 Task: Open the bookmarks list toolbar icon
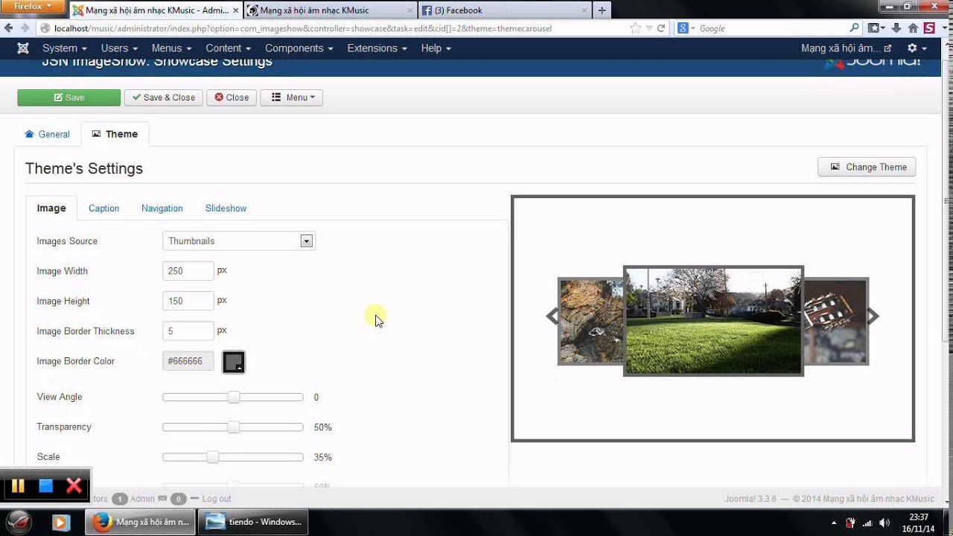[876, 28]
